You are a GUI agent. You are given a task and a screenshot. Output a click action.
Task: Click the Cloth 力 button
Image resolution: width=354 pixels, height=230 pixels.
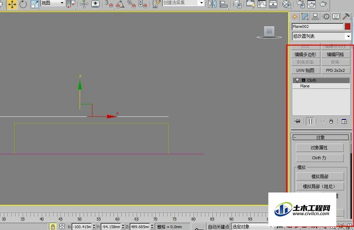pos(320,158)
